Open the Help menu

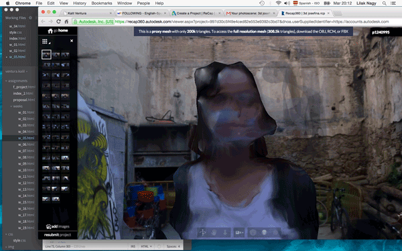click(x=159, y=3)
